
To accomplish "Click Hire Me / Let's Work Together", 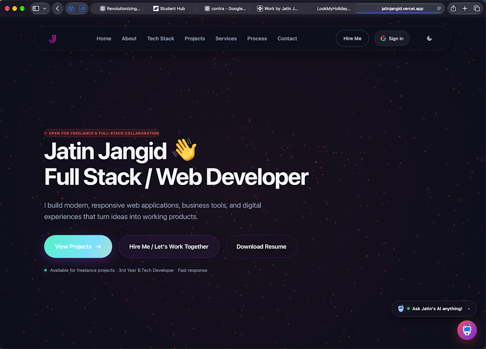I will point(169,246).
